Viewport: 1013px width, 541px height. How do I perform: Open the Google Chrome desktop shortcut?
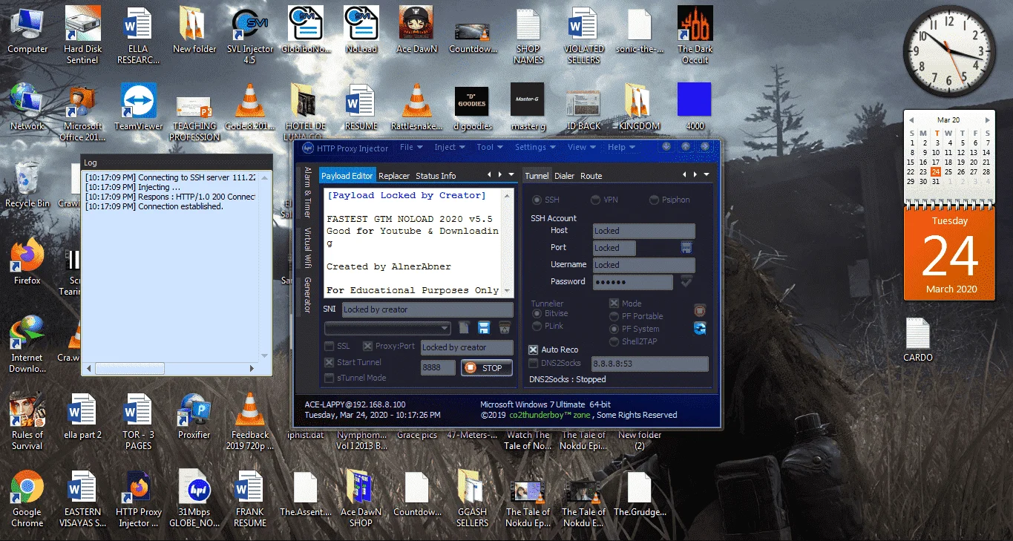27,499
